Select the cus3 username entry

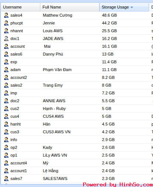(x=15, y=132)
